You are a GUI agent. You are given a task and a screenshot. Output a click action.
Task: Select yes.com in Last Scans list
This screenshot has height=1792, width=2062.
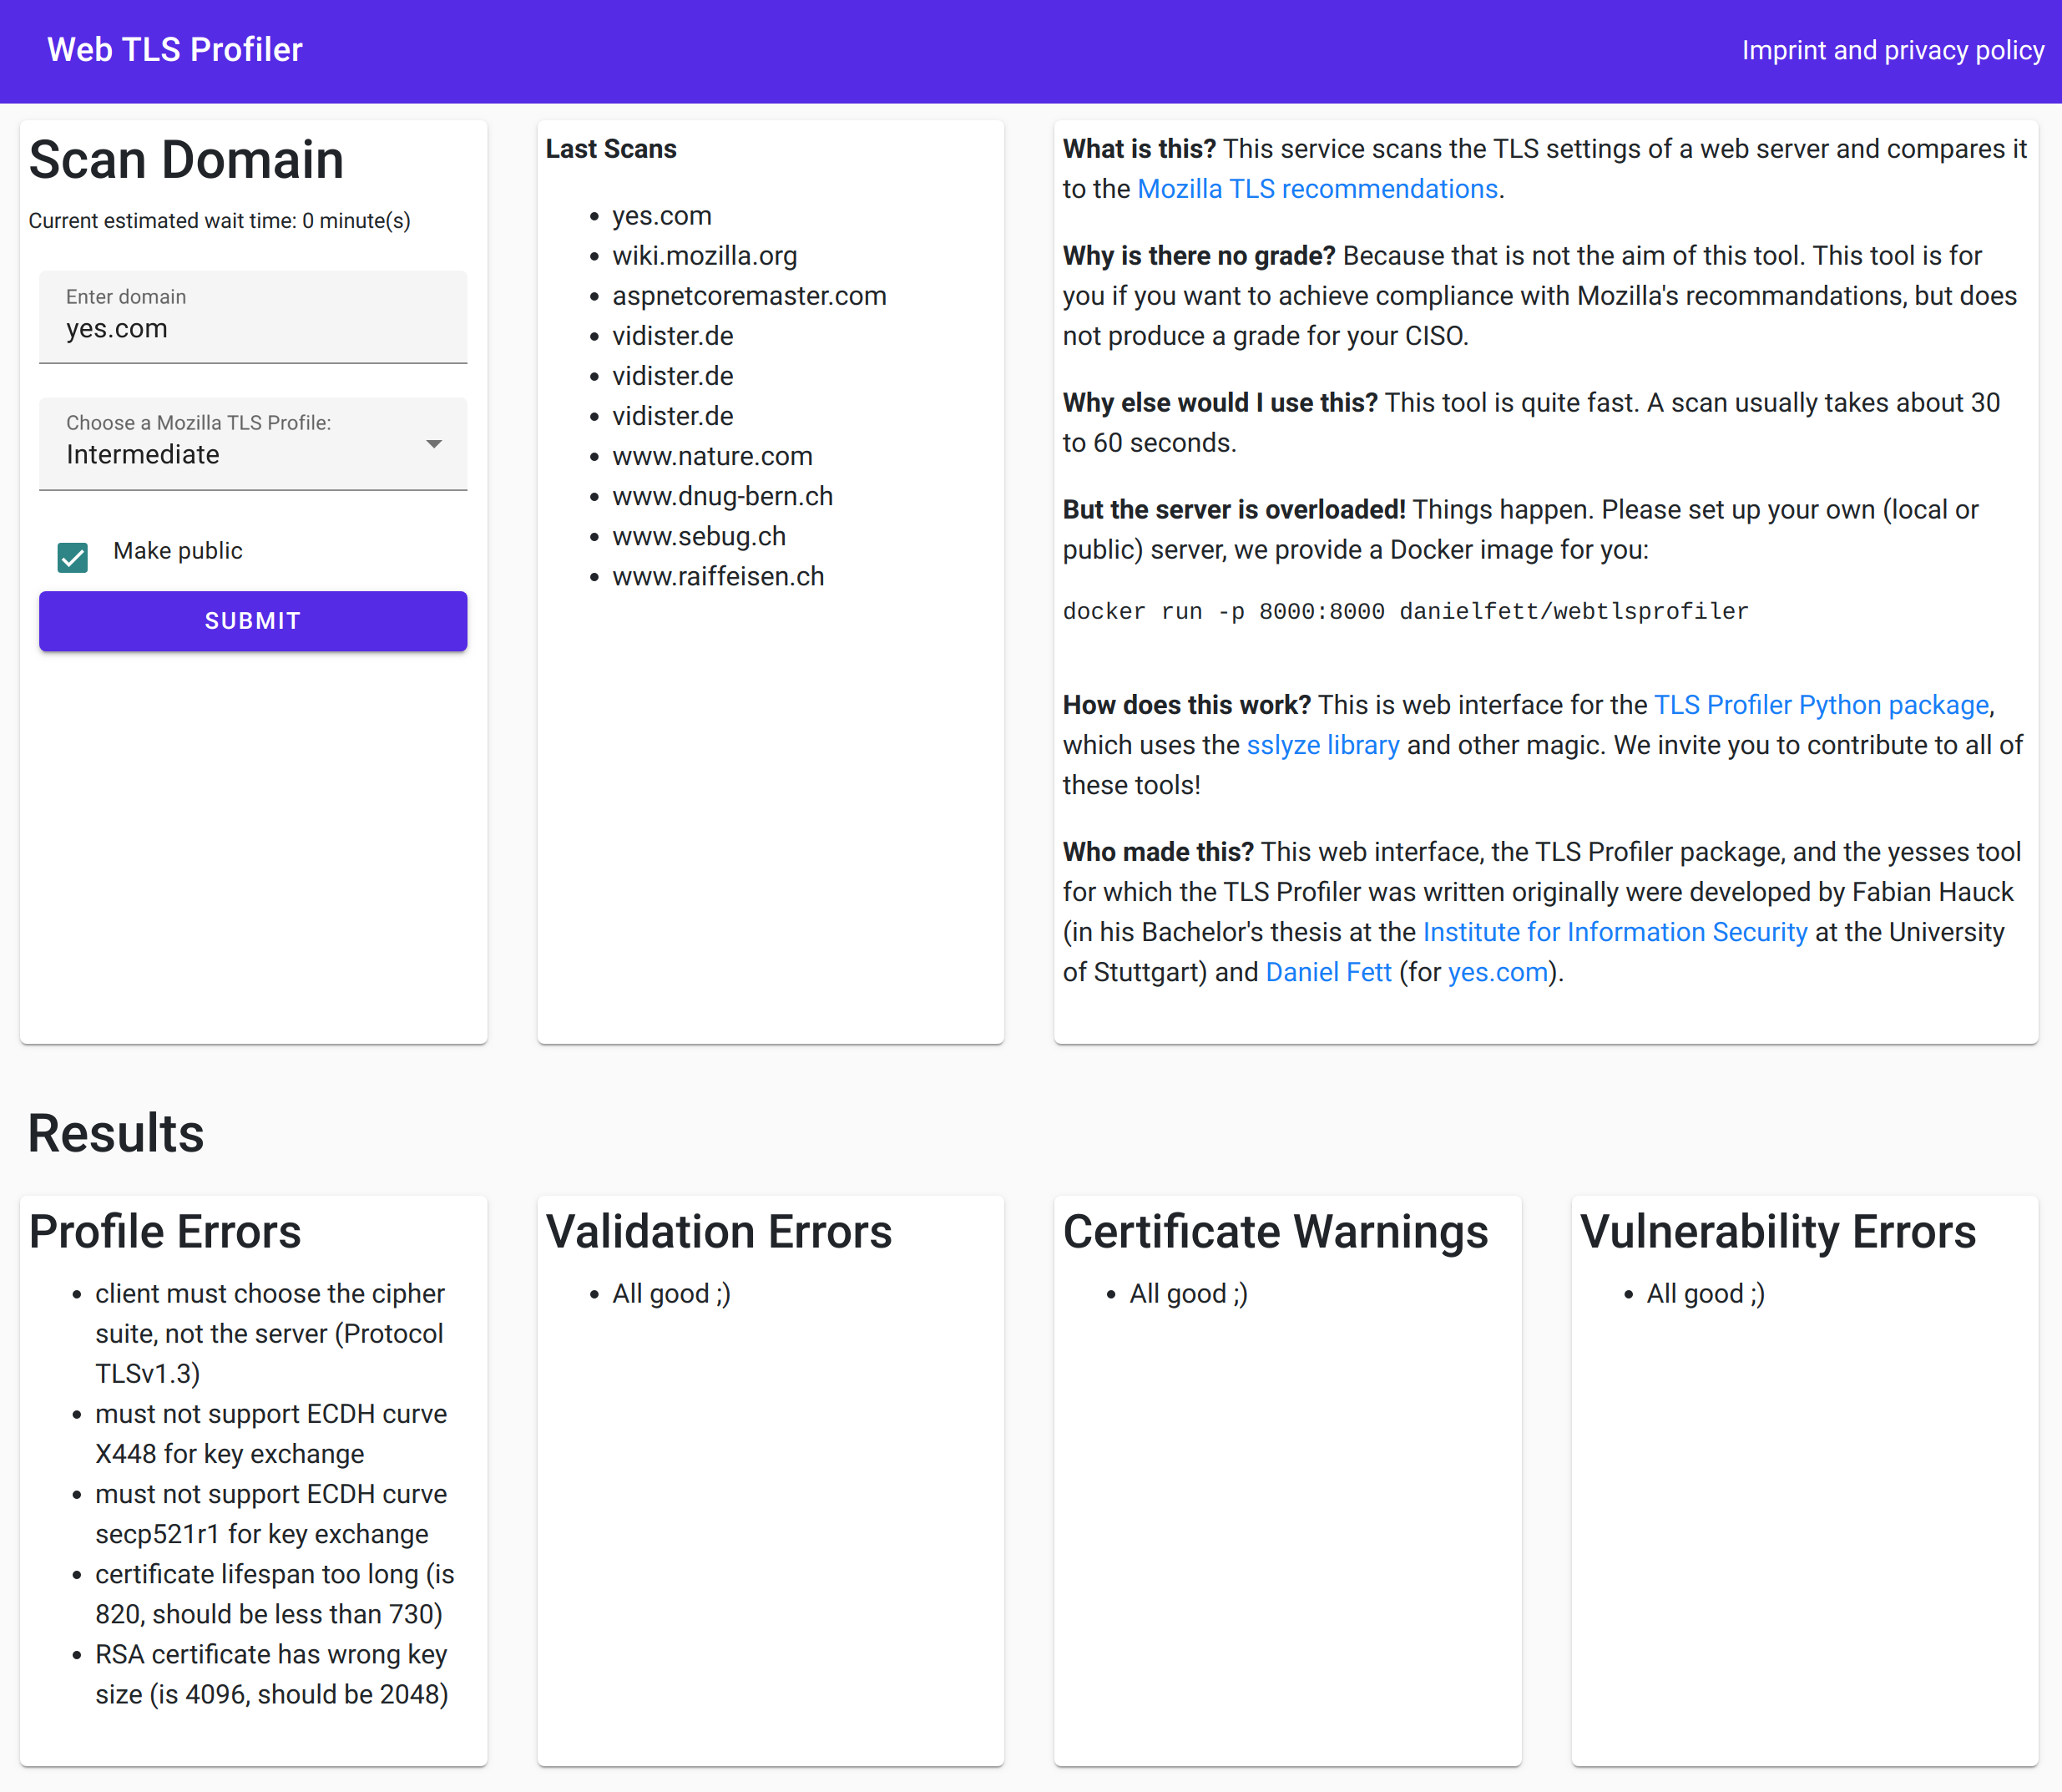point(662,216)
